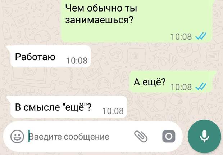Tap the text cursor in message input
Viewport: 223px width, 155px height.
29,136
